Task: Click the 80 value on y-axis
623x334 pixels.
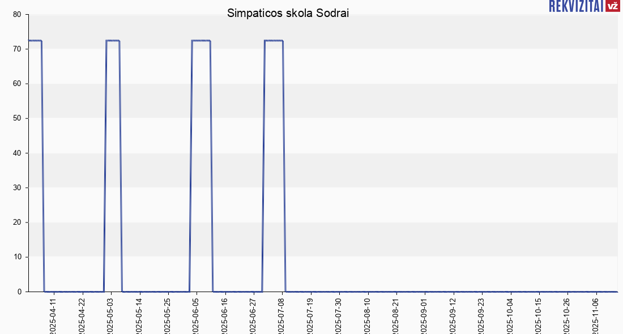Action: (16, 15)
